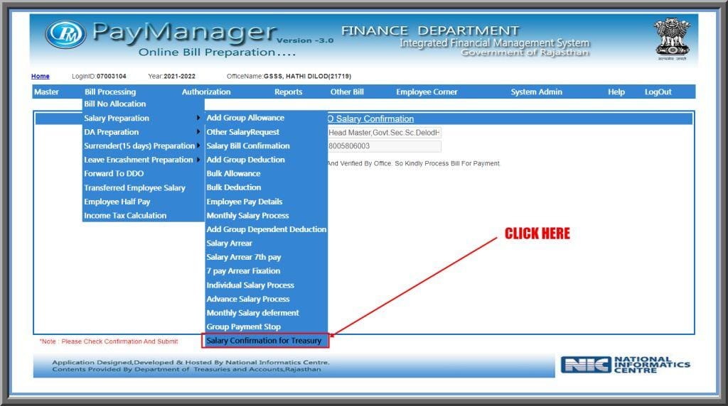Choose Salary Arrear 7th pay item

coord(244,257)
